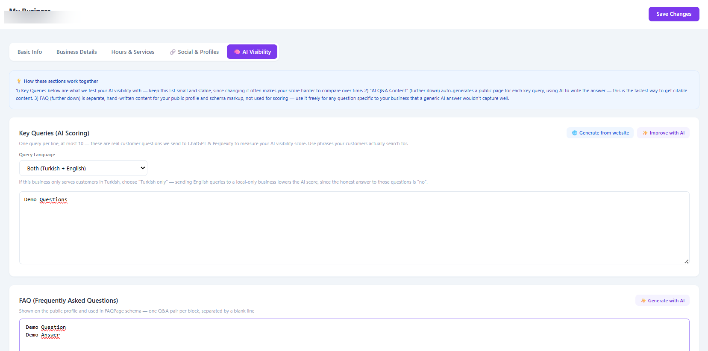This screenshot has width=708, height=351.
Task: Click Improve with AI button
Action: point(663,133)
